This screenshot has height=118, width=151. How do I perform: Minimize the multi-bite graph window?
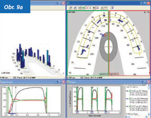coord(142,82)
